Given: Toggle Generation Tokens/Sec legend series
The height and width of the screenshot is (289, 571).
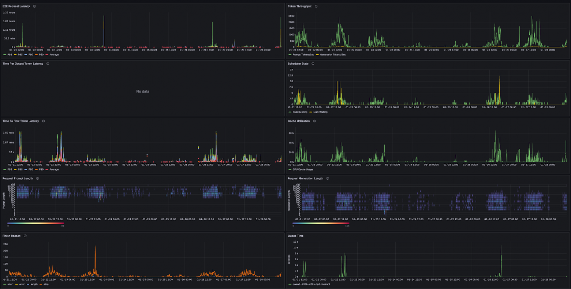Looking at the screenshot, I should tap(331, 55).
